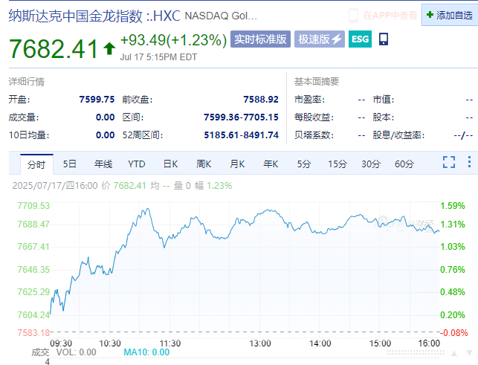The height and width of the screenshot is (365, 478).
Task: Switch to the 极速版 fast version
Action: click(320, 39)
